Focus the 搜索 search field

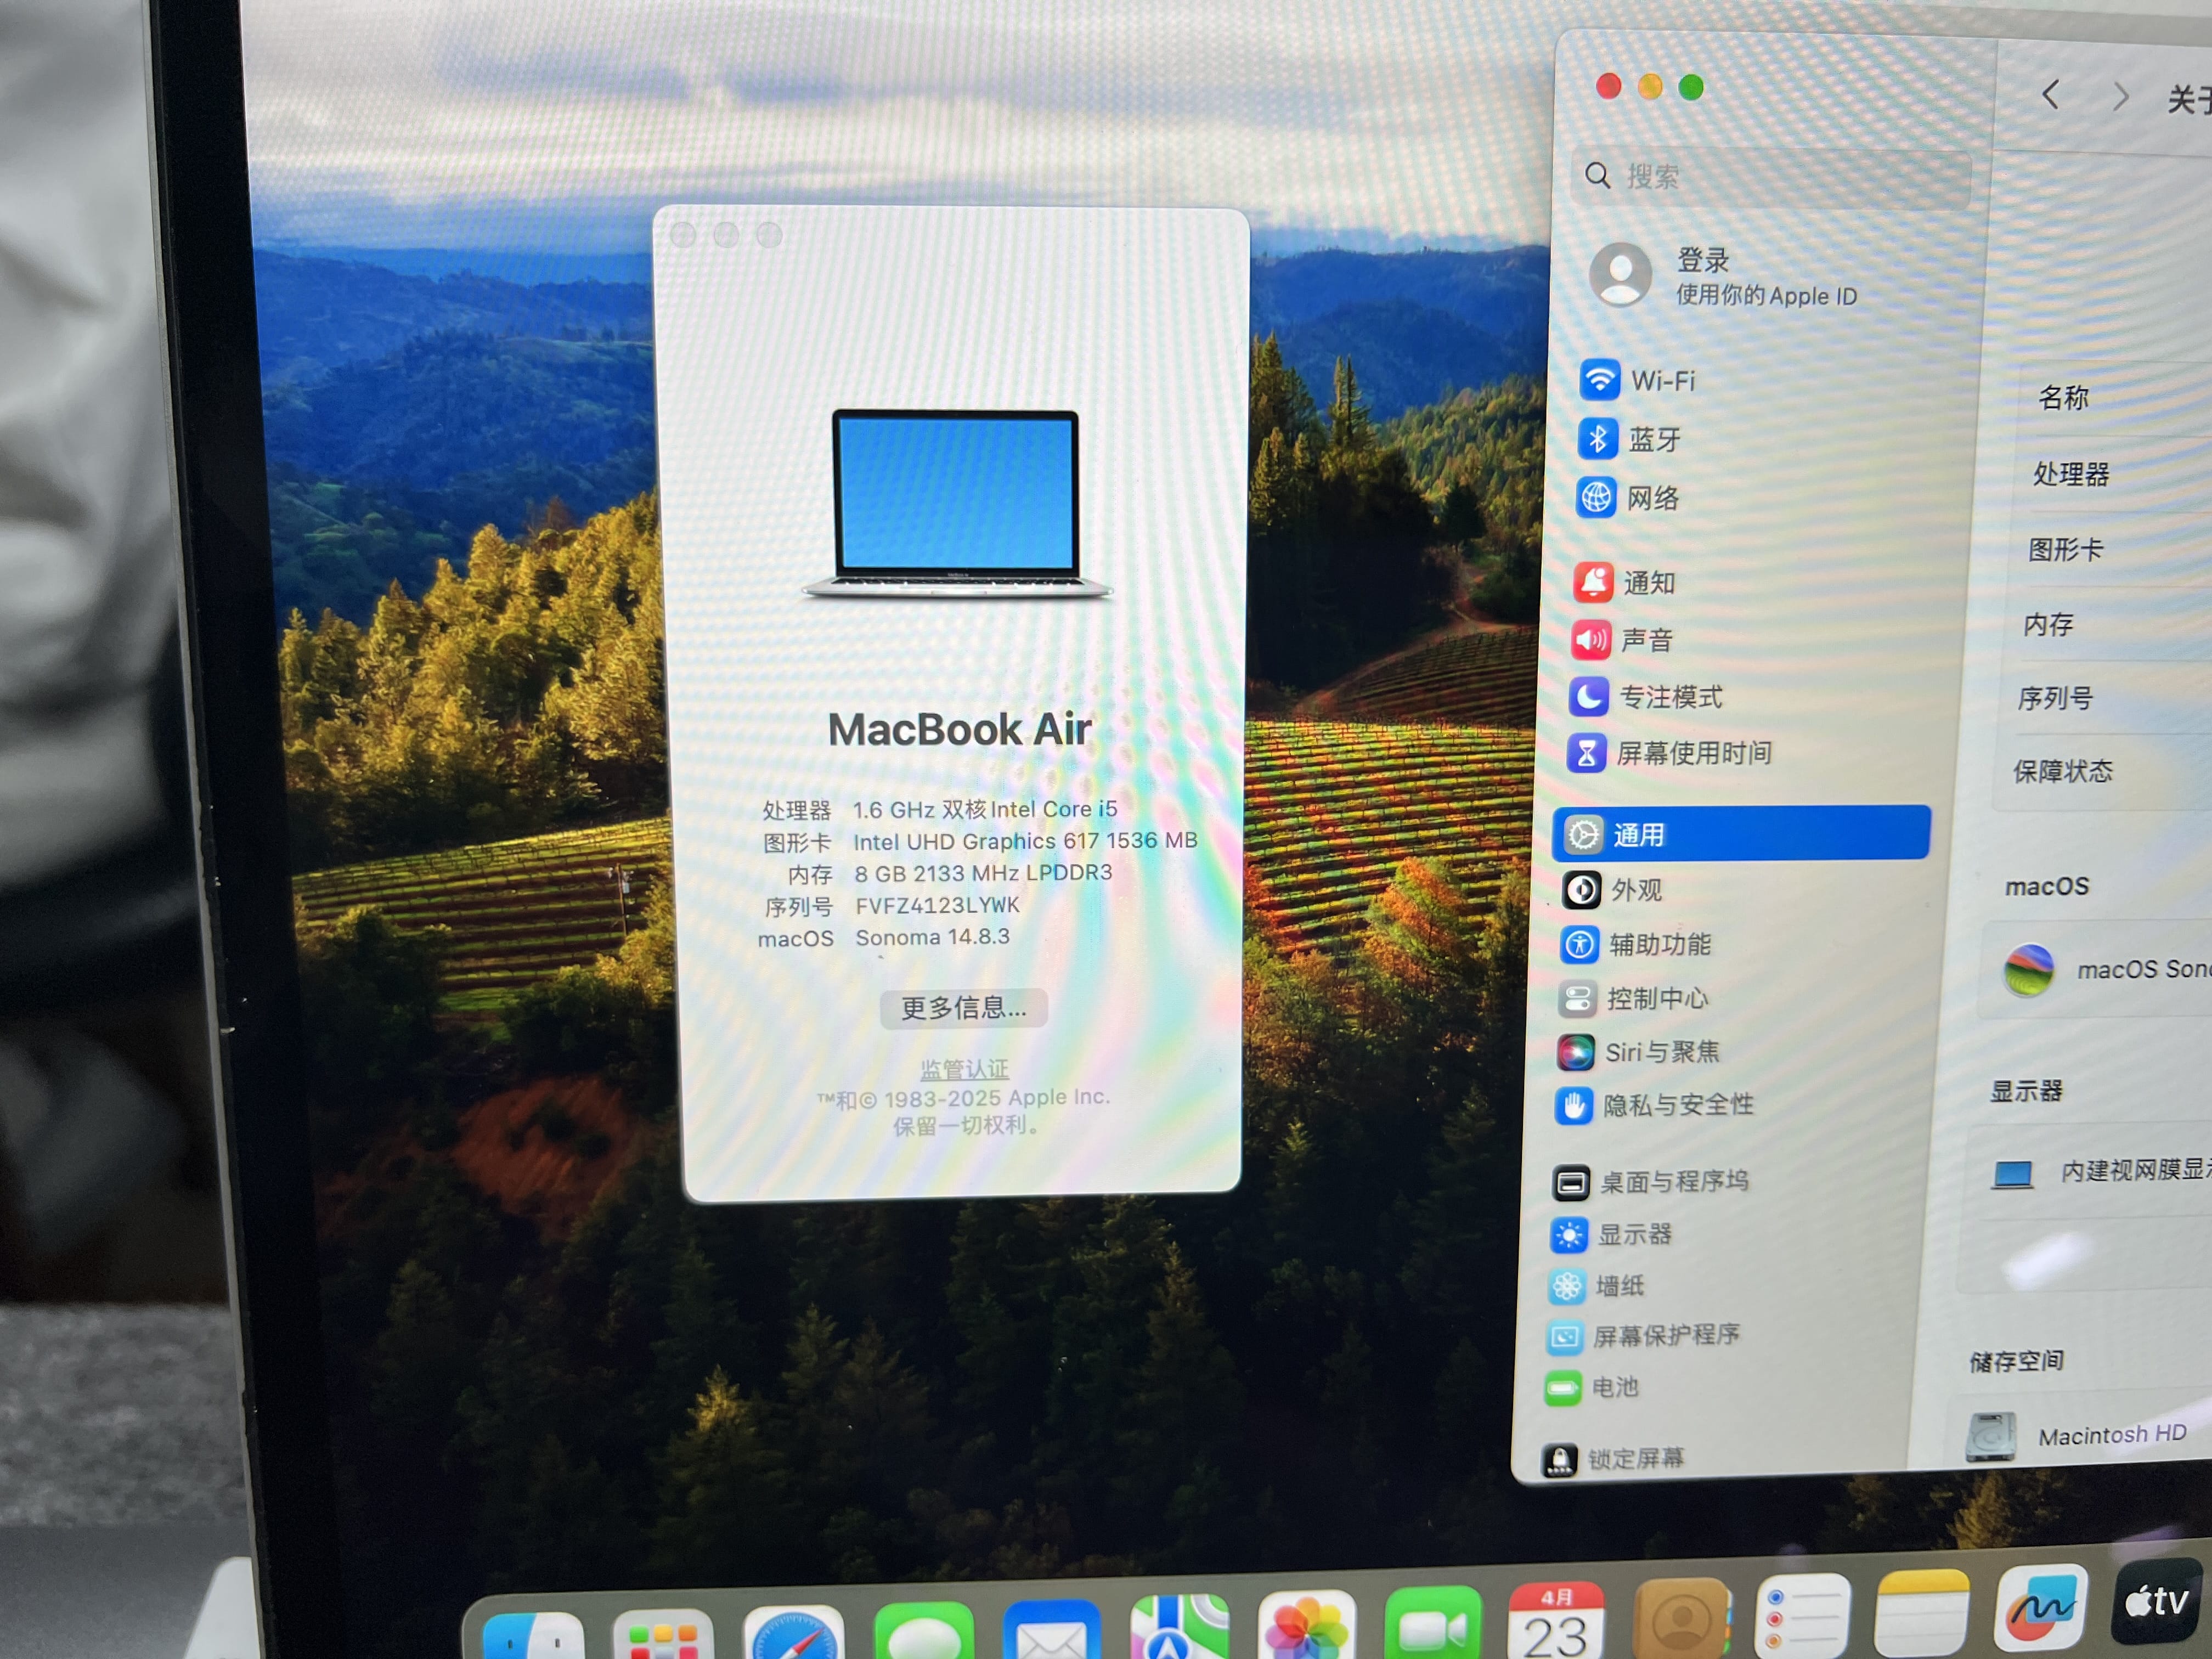click(1771, 177)
